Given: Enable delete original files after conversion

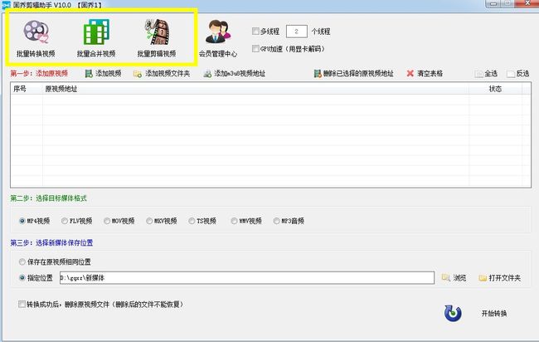Looking at the screenshot, I should pos(22,304).
